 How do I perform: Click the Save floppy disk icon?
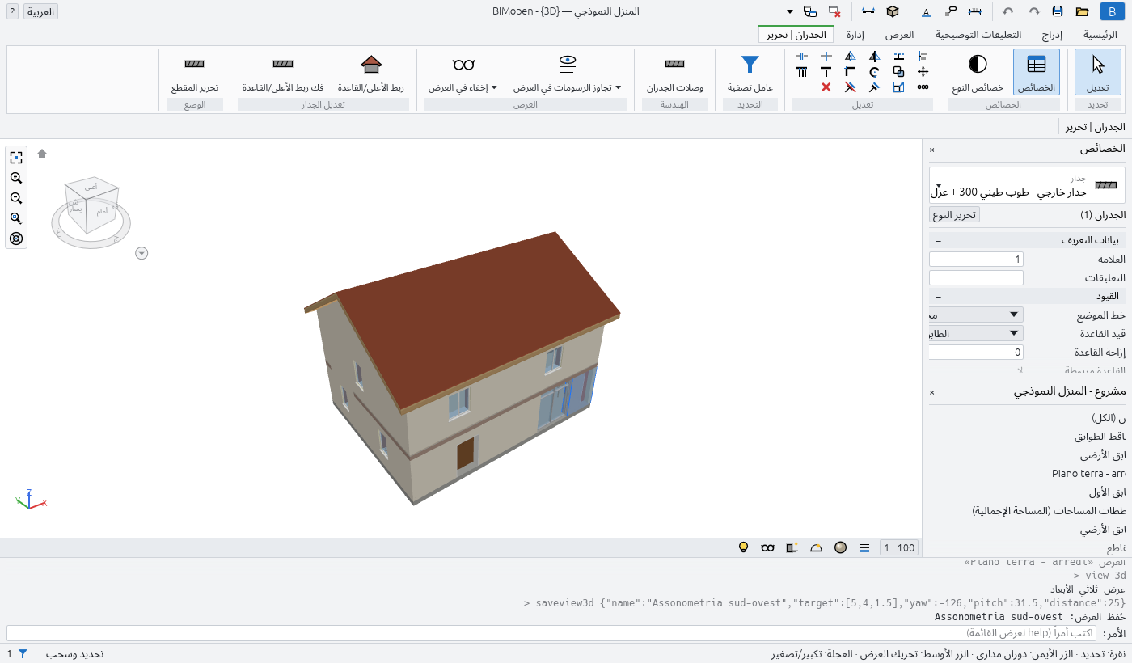1058,11
